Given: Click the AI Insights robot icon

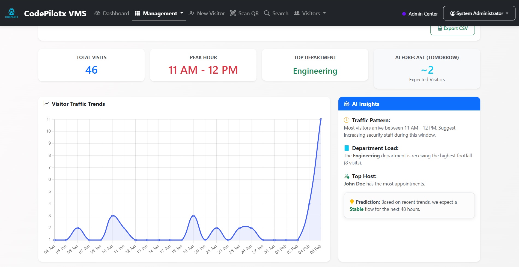Looking at the screenshot, I should [347, 104].
